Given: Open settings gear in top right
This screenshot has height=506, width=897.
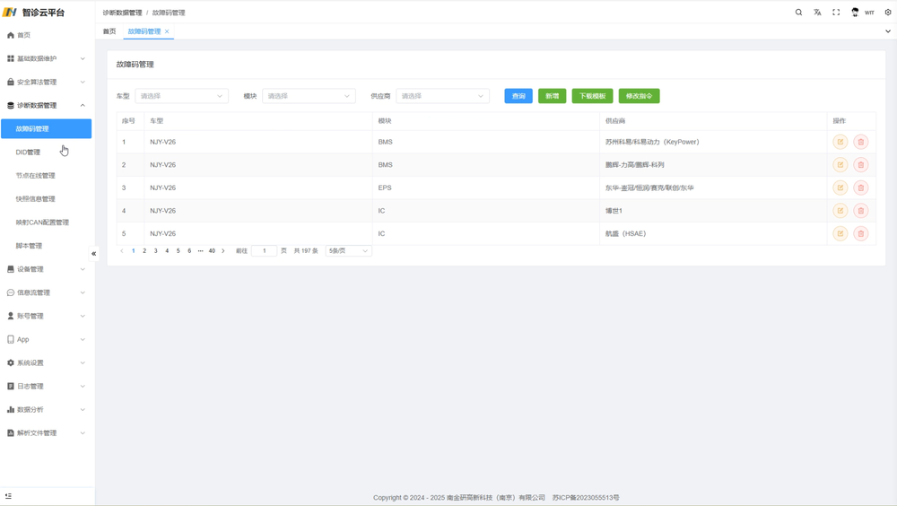Looking at the screenshot, I should click(888, 13).
